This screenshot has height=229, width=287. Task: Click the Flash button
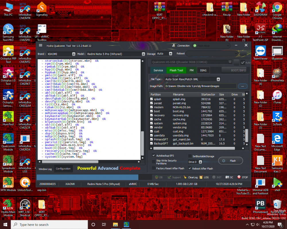pos(230,161)
